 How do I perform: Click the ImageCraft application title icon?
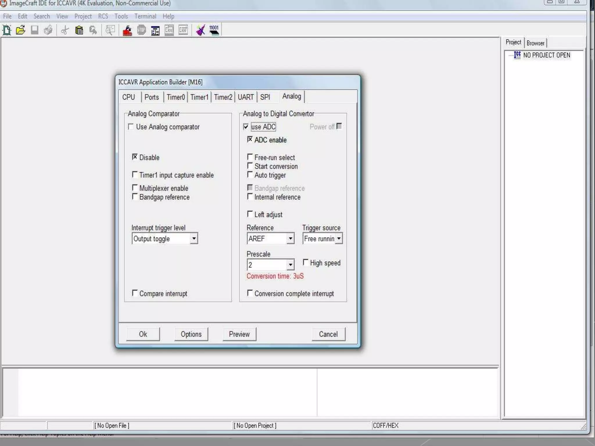point(3,3)
